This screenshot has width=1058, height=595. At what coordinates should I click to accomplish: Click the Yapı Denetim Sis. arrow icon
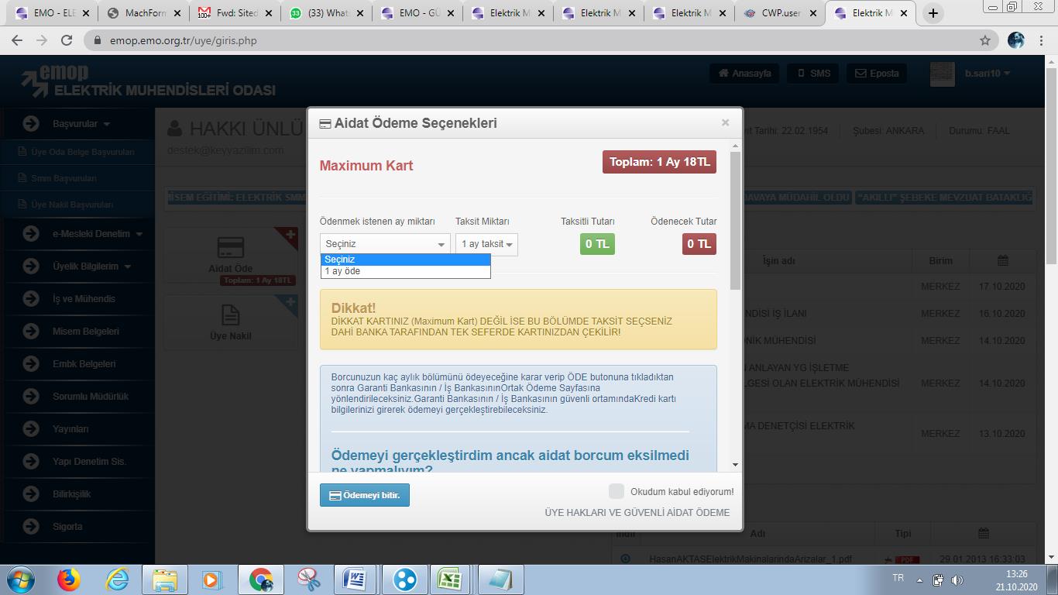(31, 461)
